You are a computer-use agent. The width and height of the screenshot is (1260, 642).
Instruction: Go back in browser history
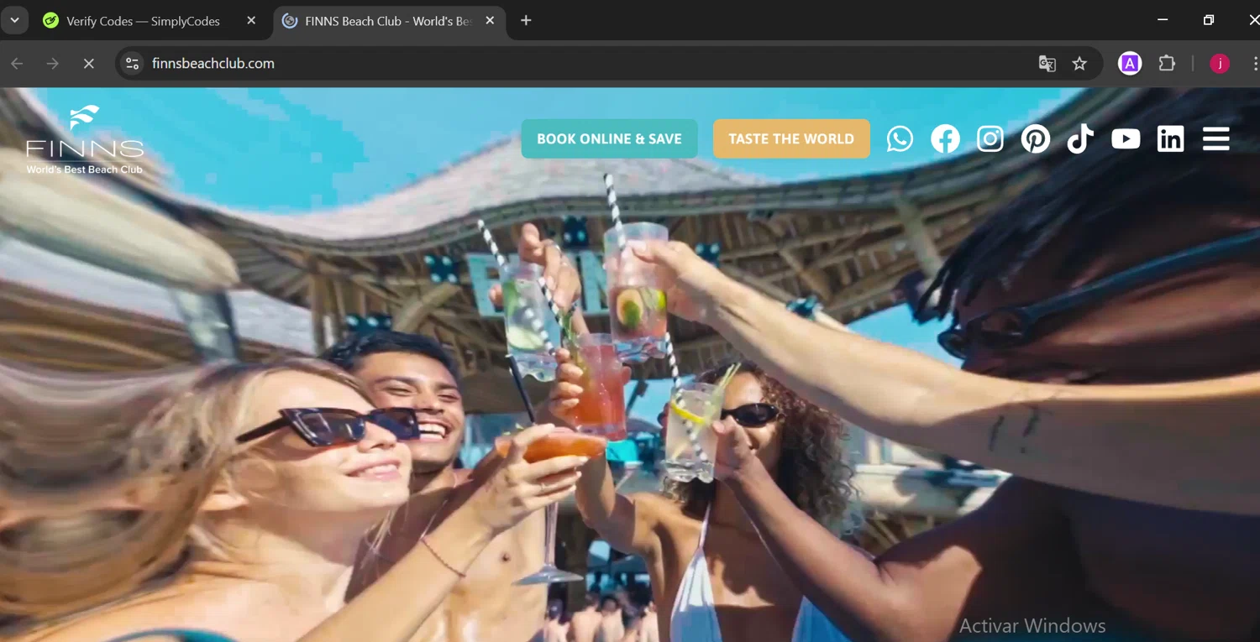[x=17, y=64]
